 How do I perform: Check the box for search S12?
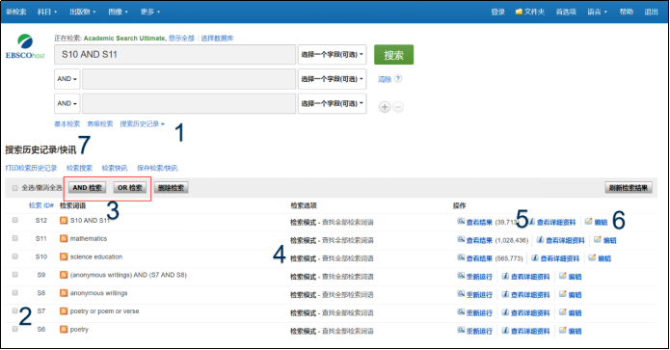[x=15, y=220]
